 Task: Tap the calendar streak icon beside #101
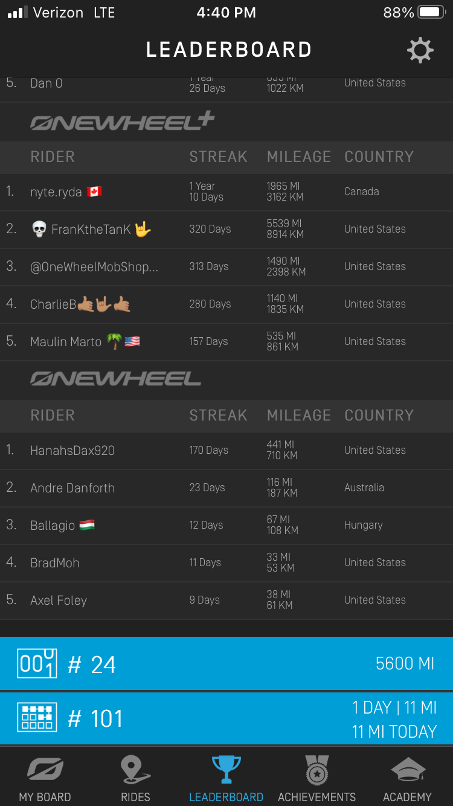pos(37,718)
